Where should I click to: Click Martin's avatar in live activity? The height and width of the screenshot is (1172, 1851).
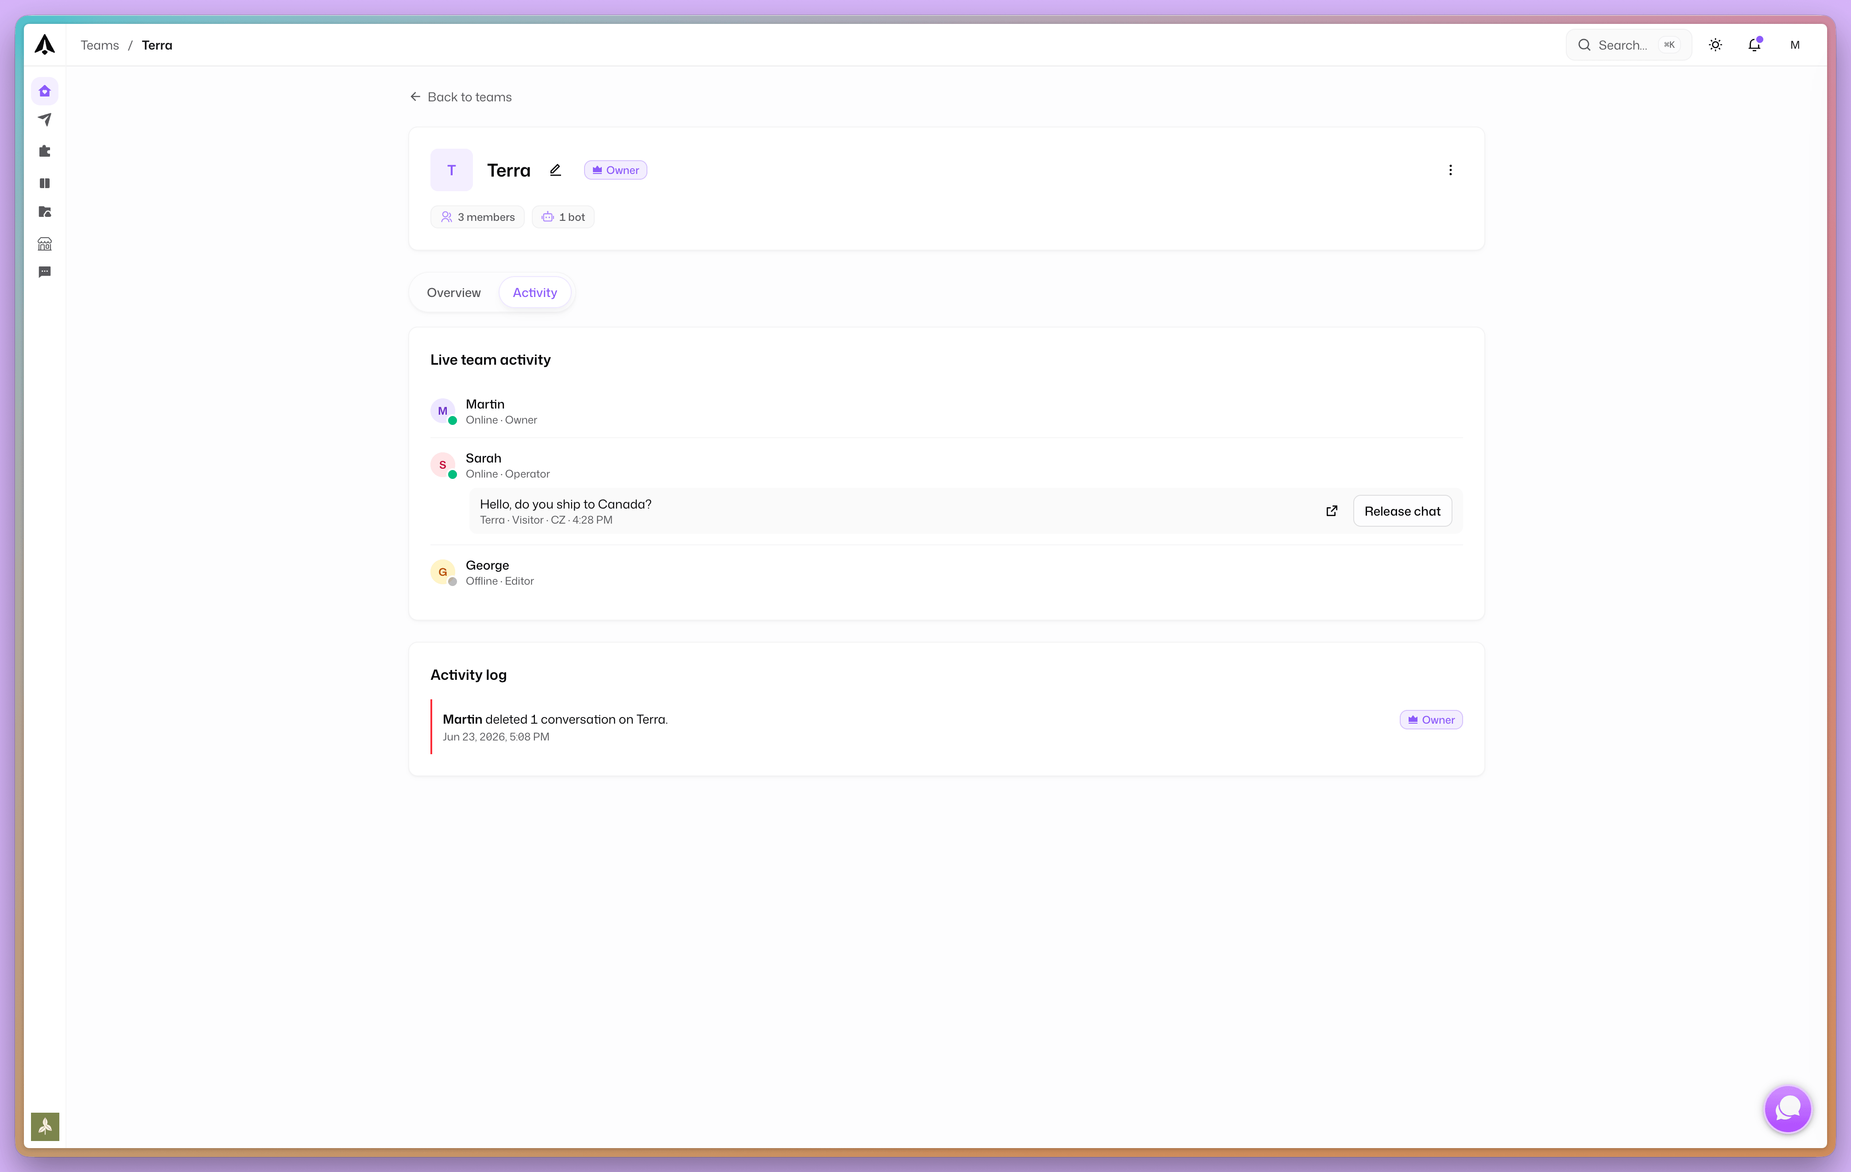[443, 411]
